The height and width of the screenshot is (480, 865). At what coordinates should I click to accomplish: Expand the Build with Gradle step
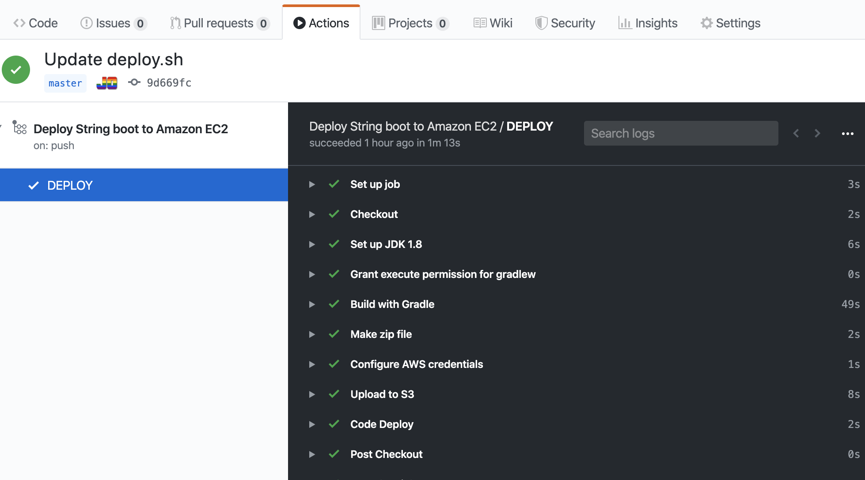click(312, 304)
